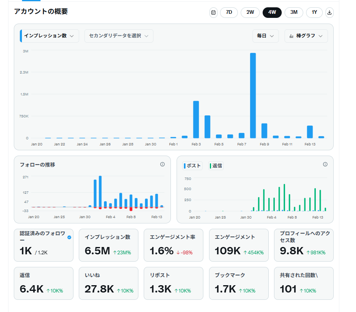356x312 pixels.
Task: Open the 認証済みのフォロワー card
Action: click(x=43, y=245)
